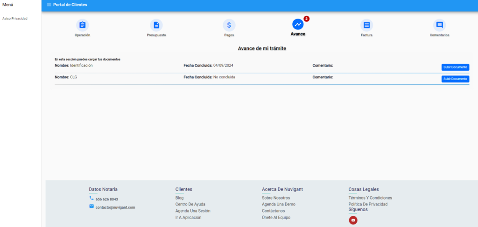Click the text 'Identificación' in first row
The height and width of the screenshot is (227, 478).
pos(81,65)
